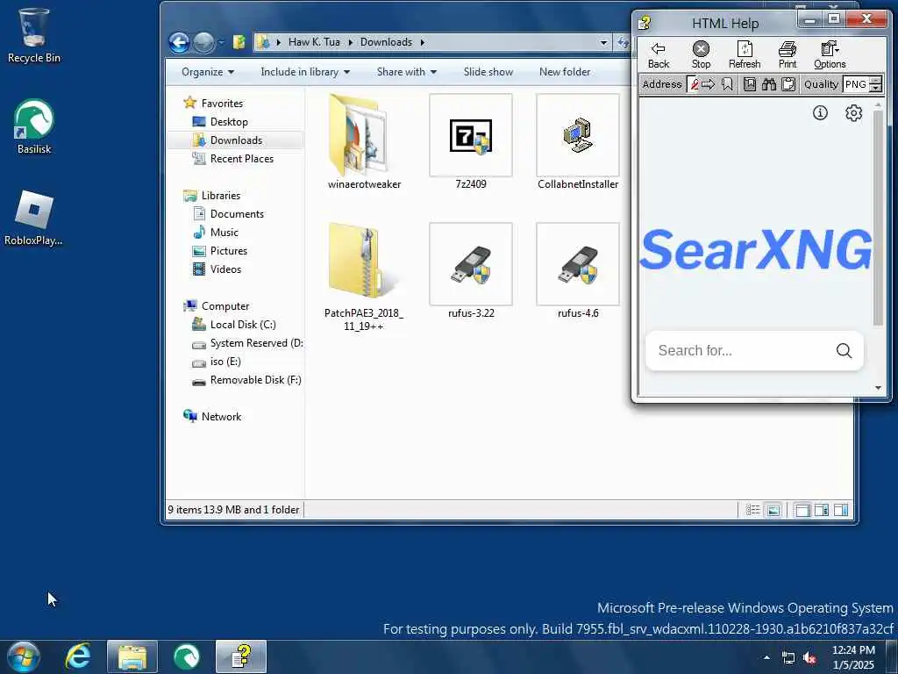The width and height of the screenshot is (898, 674).
Task: Open recent locations dropdown beside Forward button
Action: (x=221, y=43)
